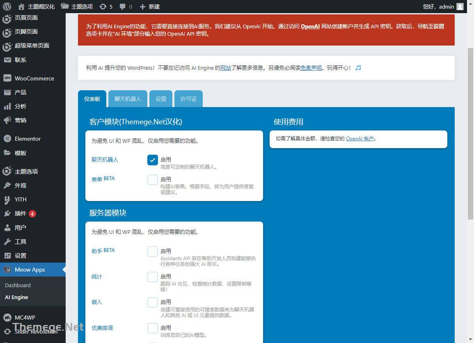Click the 聊天机器人 module label
This screenshot has height=343, width=474.
105,160
